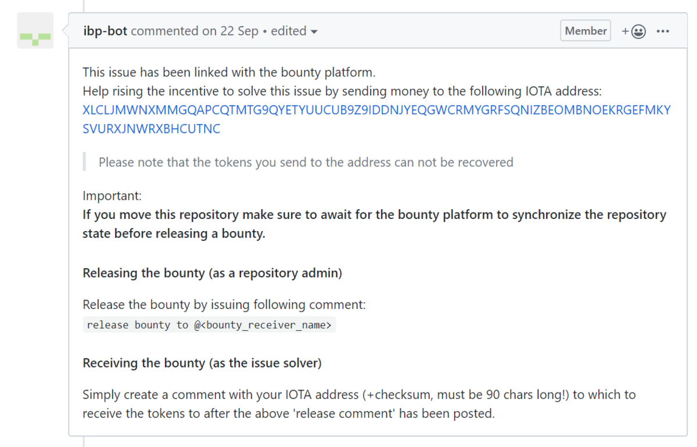Add a reaction with the smiley icon

(634, 31)
